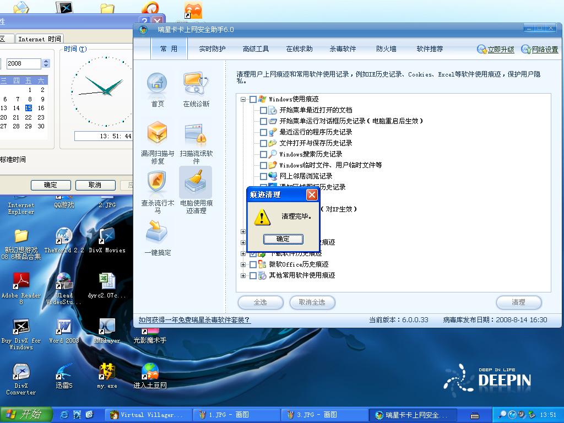Click 取消 in date and time dialog

(x=95, y=185)
